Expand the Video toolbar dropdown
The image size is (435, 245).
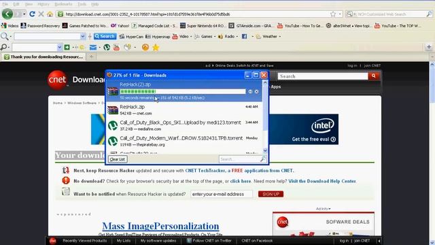(x=191, y=36)
